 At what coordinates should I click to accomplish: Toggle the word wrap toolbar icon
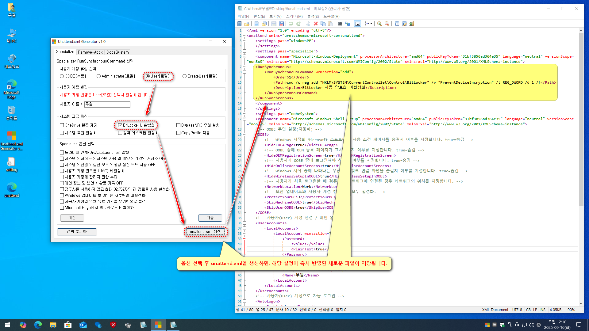point(357,24)
